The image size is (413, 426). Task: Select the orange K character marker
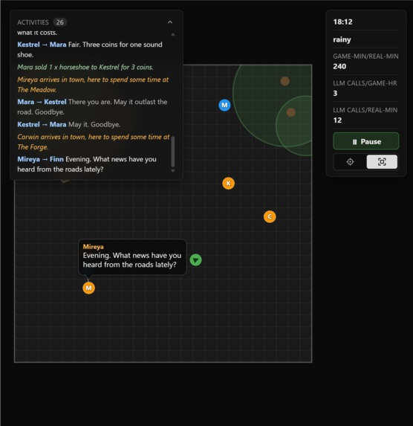[228, 184]
